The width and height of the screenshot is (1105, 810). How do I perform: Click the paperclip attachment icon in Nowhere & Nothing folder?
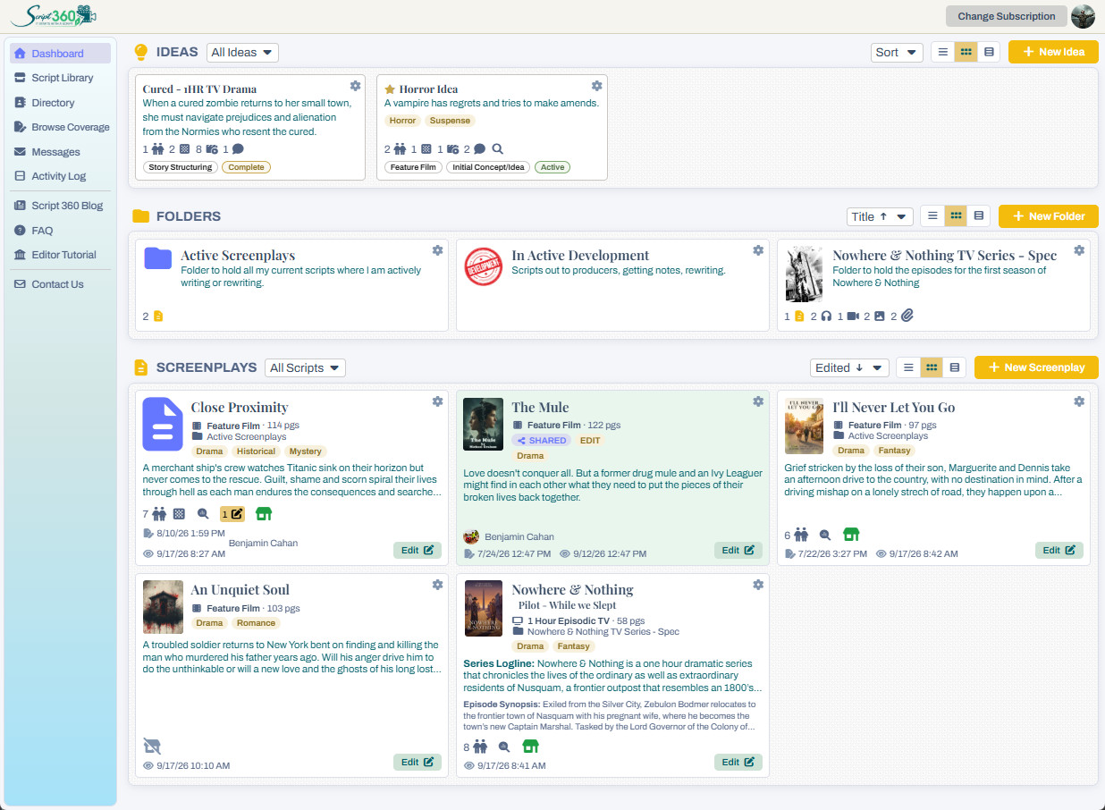(x=907, y=316)
